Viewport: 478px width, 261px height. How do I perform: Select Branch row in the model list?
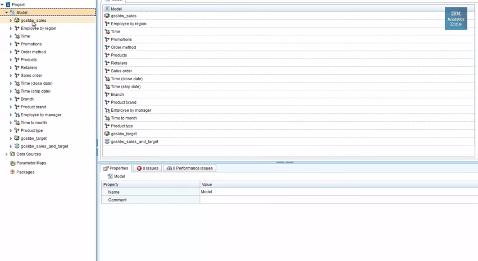pos(288,94)
